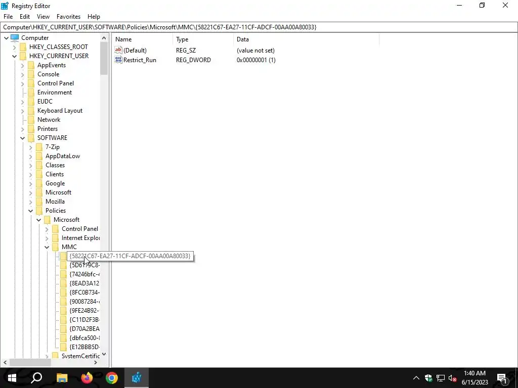
Task: Select the Control Panel key under Policies Microsoft
Action: point(79,229)
